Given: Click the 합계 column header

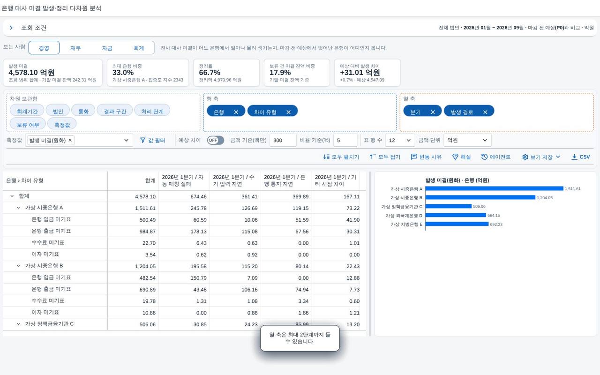Looking at the screenshot, I should coord(133,180).
